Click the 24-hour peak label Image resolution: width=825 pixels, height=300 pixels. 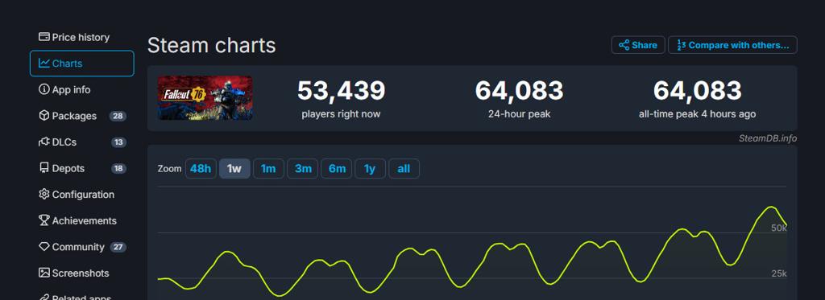(520, 114)
